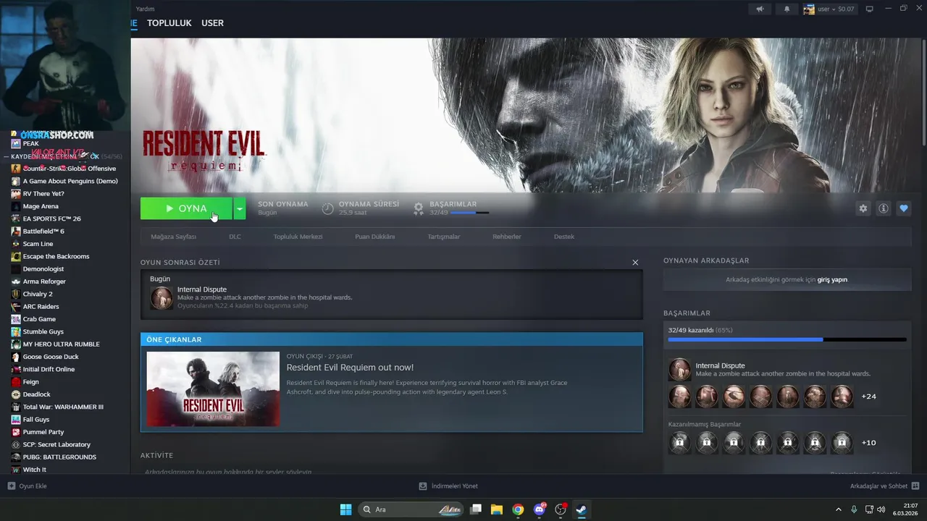This screenshot has width=927, height=521.
Task: Open the DLC tab
Action: [x=235, y=237]
